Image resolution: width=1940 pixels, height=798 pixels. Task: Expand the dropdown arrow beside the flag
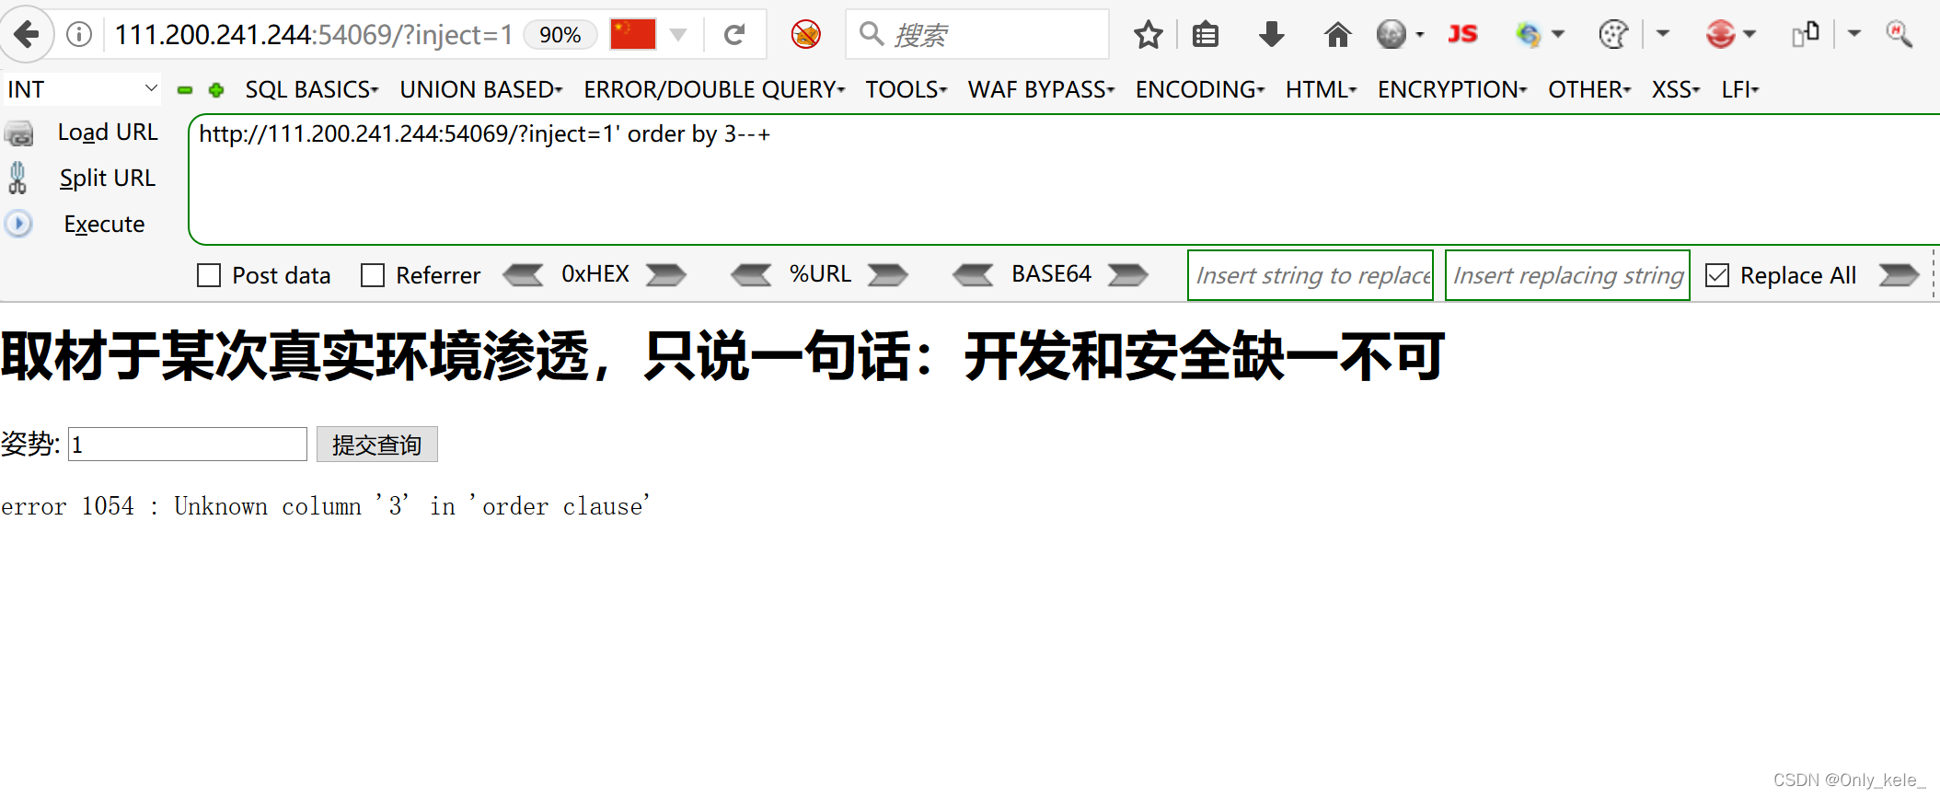[678, 35]
